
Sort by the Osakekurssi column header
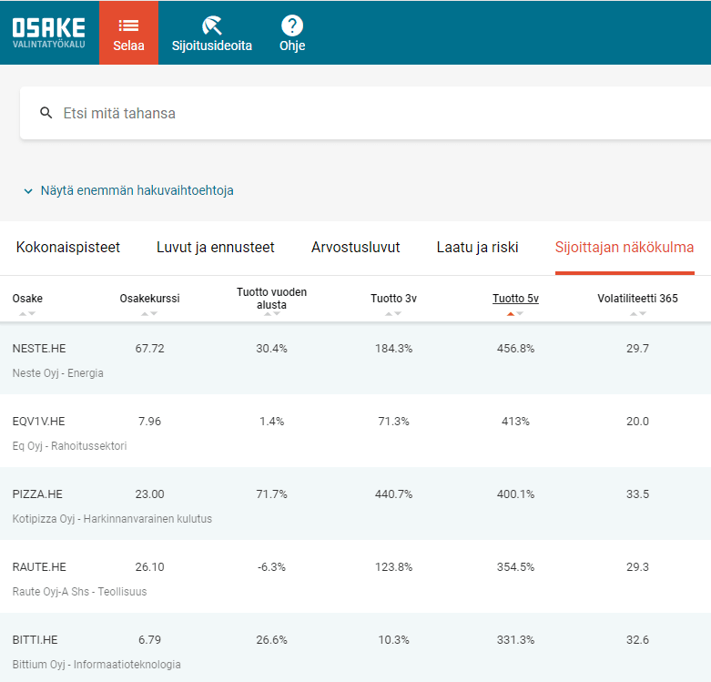[149, 299]
